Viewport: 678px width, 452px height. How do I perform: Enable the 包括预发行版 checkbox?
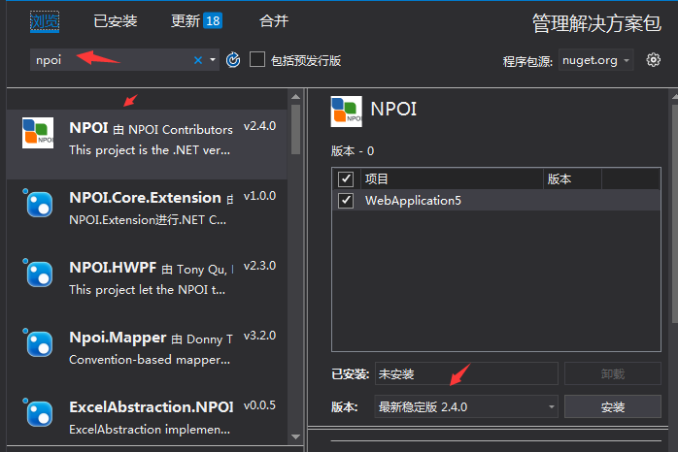[x=257, y=59]
